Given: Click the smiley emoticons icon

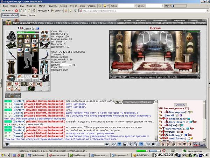Looking at the screenshot, I should click(x=148, y=144).
